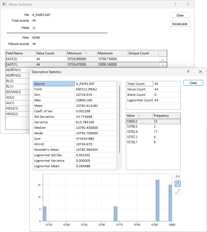
Task: Select the DISTANCE field row
Action: (x=18, y=92)
